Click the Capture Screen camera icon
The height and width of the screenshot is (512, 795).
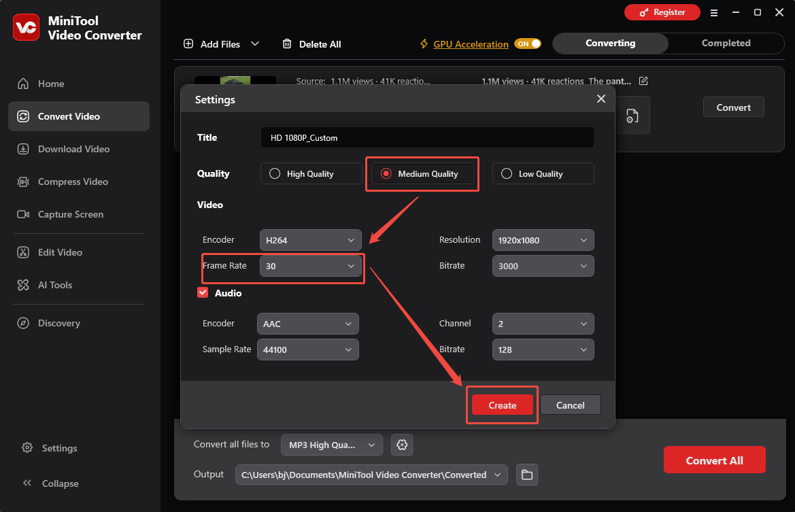[x=23, y=214]
